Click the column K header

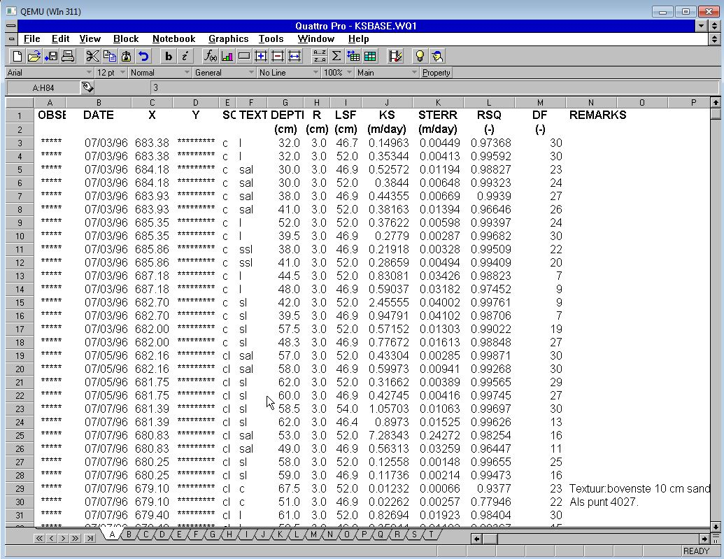[438, 103]
